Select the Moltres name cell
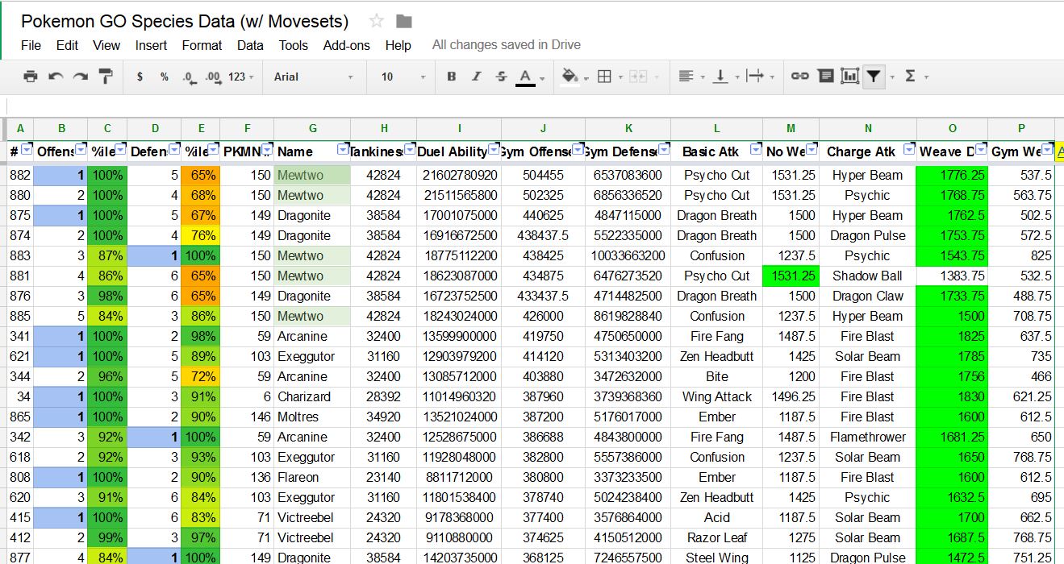Viewport: 1064px width, 564px height. [x=312, y=417]
